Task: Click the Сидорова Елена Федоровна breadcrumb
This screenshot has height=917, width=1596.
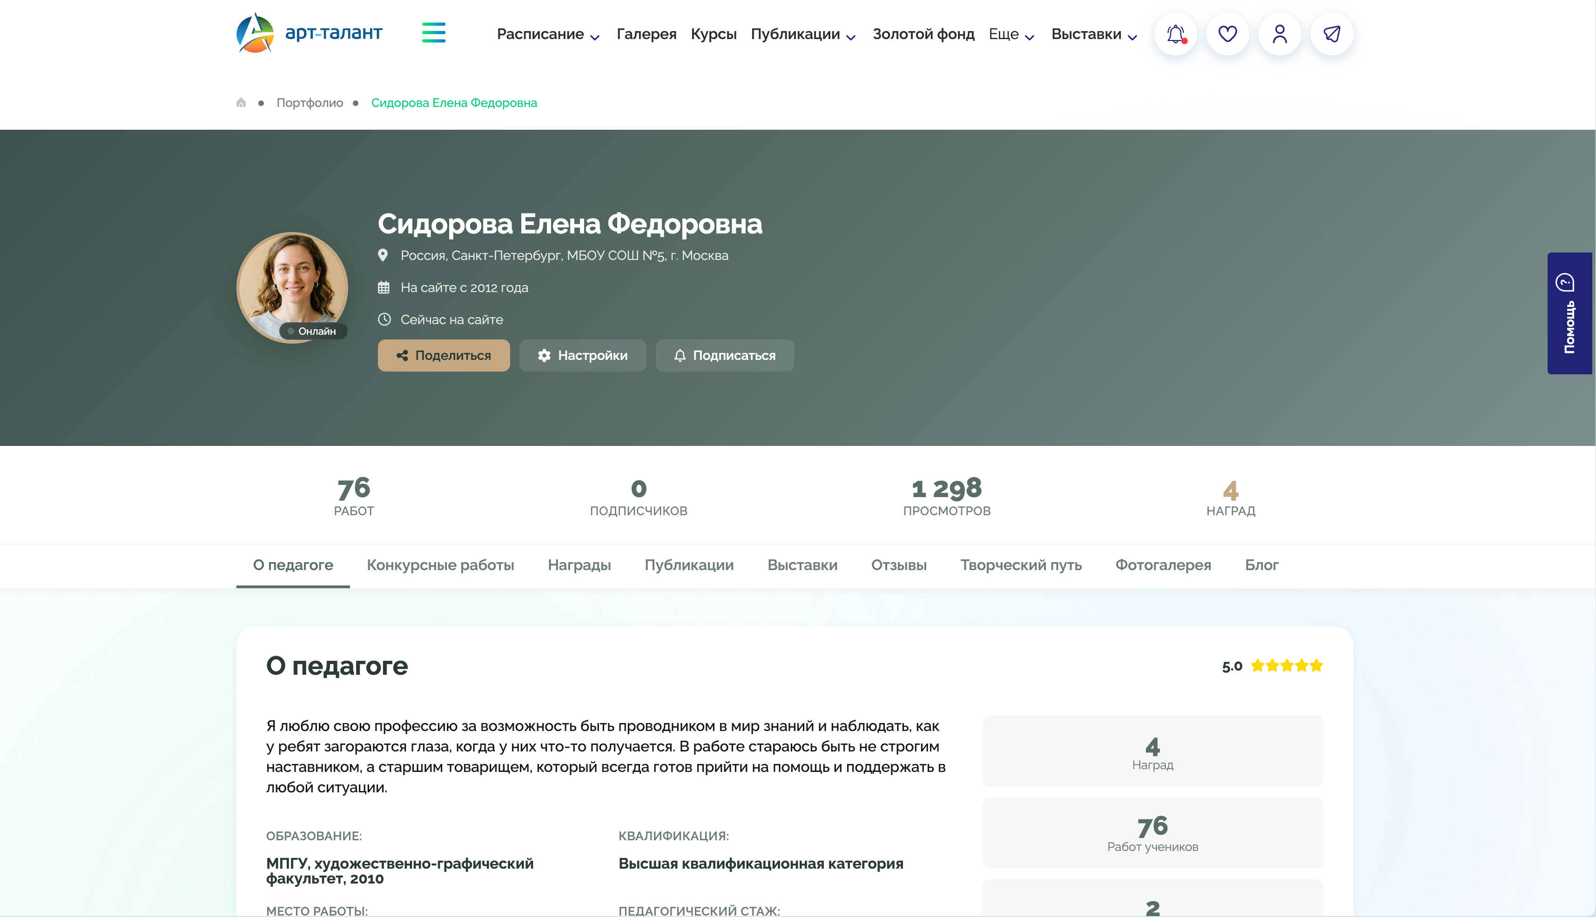Action: tap(454, 103)
